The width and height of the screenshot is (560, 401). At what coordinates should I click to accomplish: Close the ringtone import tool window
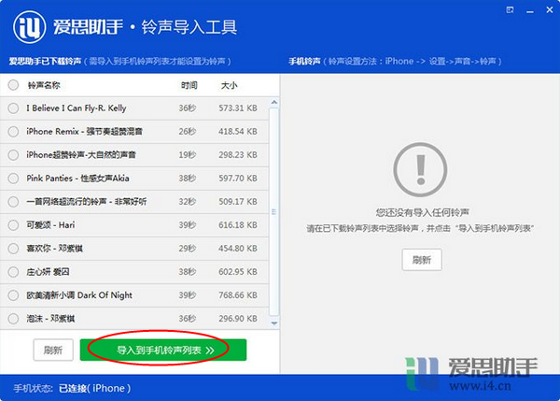[x=550, y=10]
